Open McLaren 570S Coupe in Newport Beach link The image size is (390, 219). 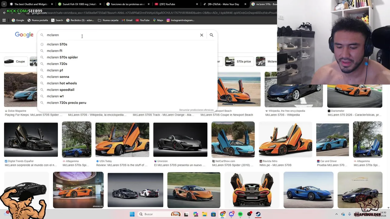[227, 115]
